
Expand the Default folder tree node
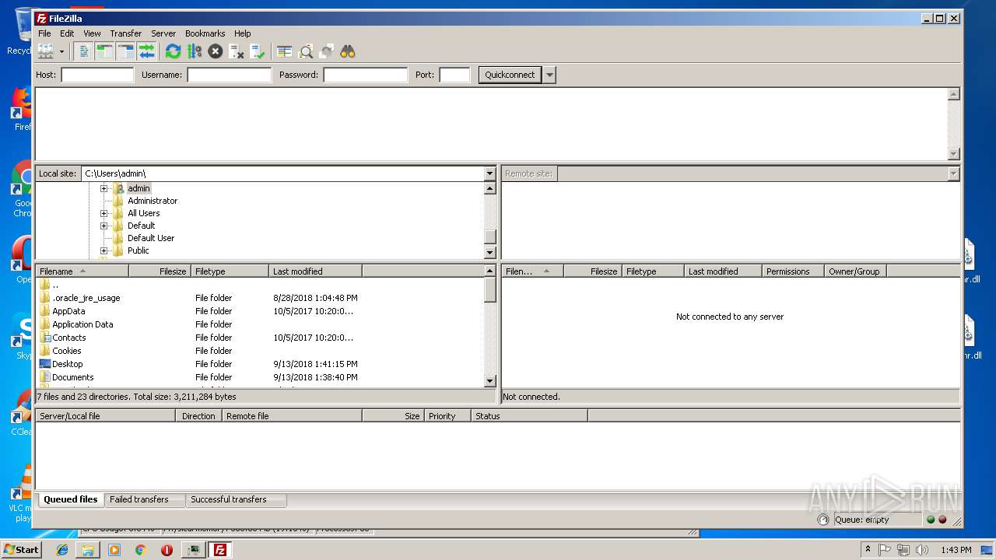click(103, 226)
